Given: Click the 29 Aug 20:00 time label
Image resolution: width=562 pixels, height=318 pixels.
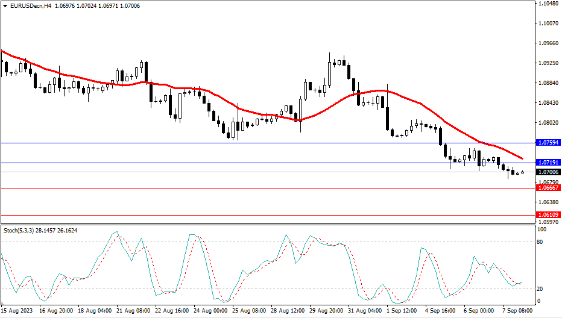Looking at the screenshot, I should click(327, 311).
